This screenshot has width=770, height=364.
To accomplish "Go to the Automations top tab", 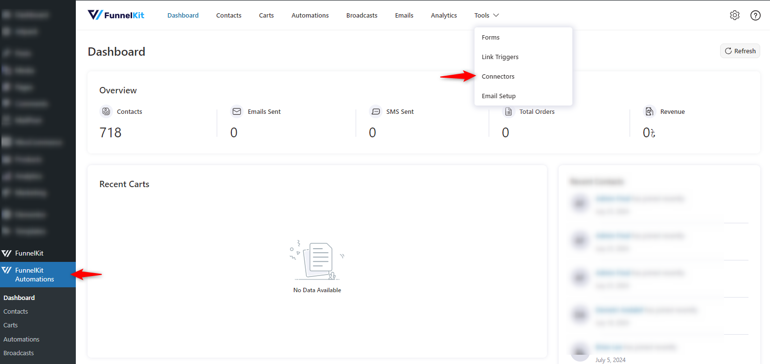I will [310, 15].
